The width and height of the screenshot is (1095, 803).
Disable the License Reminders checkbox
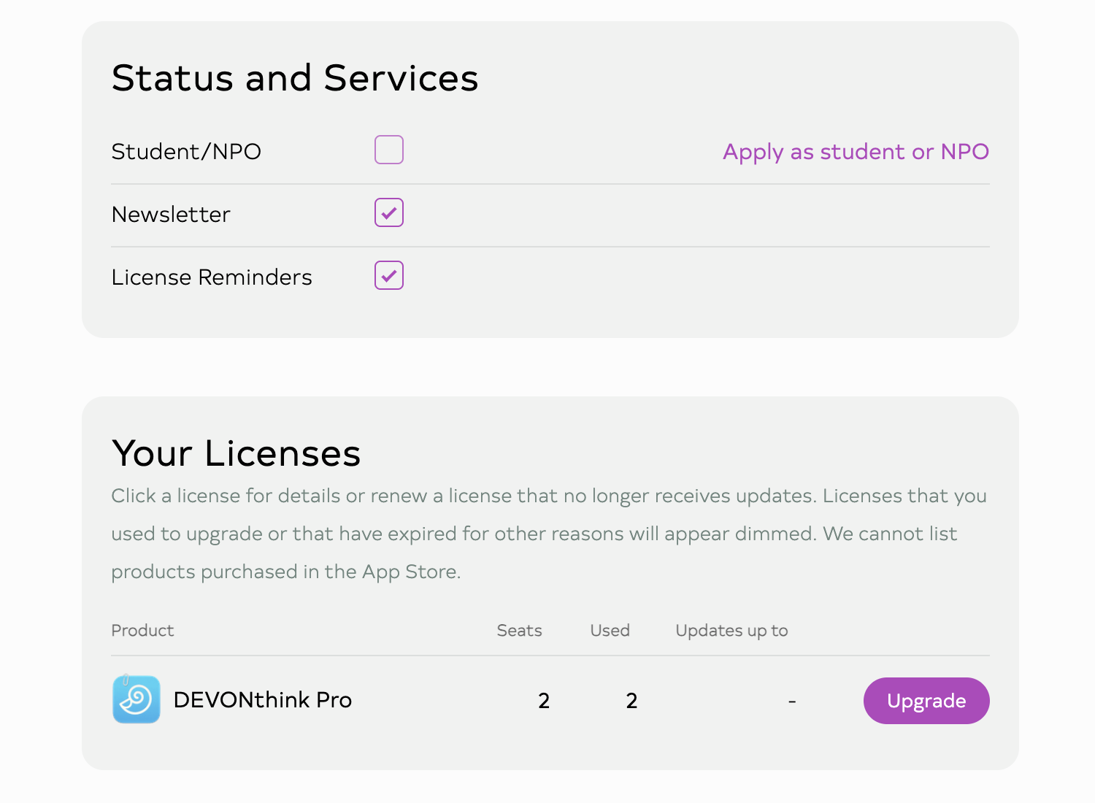click(x=389, y=275)
